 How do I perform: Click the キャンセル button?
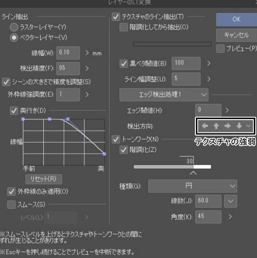(237, 35)
